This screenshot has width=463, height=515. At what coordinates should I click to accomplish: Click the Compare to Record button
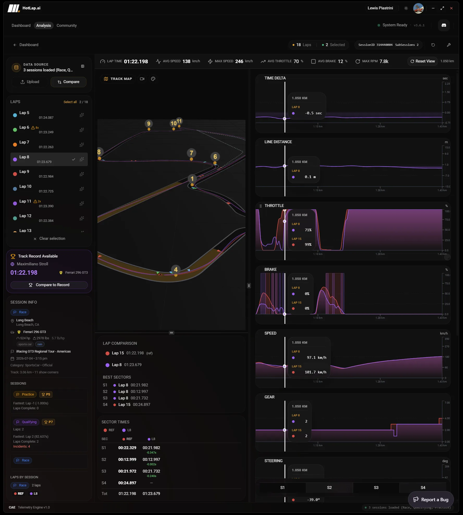(49, 285)
